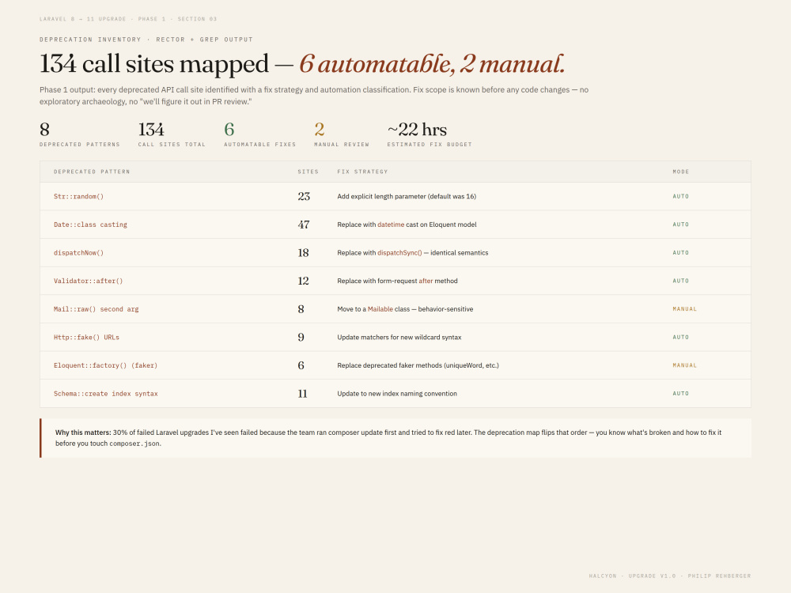Select Schema::create index syntax pattern
This screenshot has height=593, width=791.
click(105, 395)
